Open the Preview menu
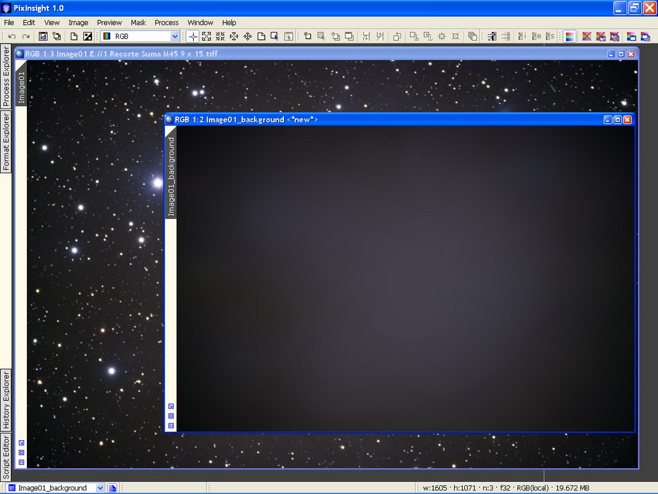This screenshot has width=658, height=494. click(109, 23)
